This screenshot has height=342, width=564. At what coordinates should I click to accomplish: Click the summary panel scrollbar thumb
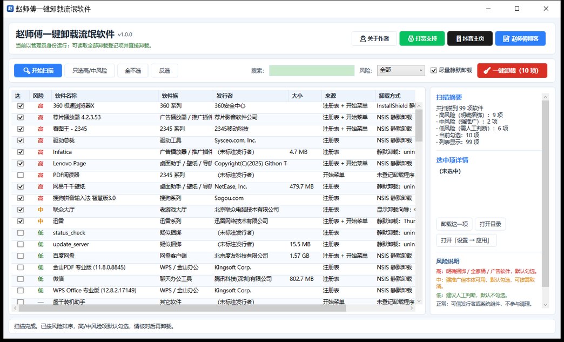coord(545,193)
